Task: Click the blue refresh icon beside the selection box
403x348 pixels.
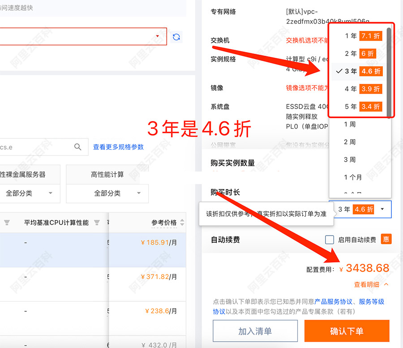Action: coord(176,36)
